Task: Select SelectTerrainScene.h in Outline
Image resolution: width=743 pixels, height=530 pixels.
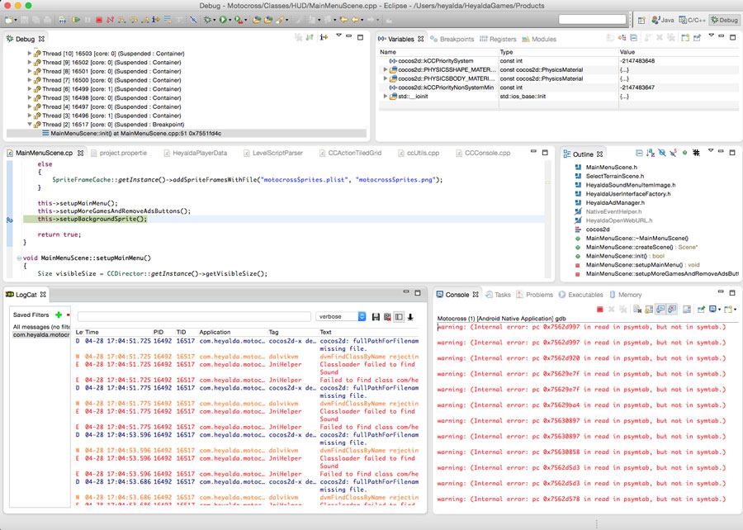Action: pyautogui.click(x=614, y=176)
